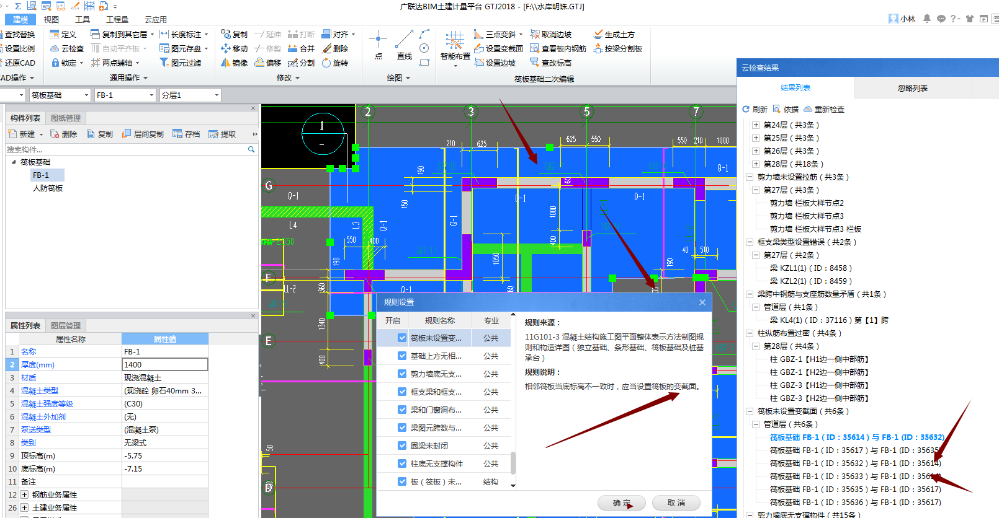
Task: Toggle checkbox for 圈梁未封闭 rule
Action: (402, 446)
